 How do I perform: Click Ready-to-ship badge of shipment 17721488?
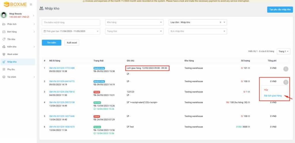(99, 68)
